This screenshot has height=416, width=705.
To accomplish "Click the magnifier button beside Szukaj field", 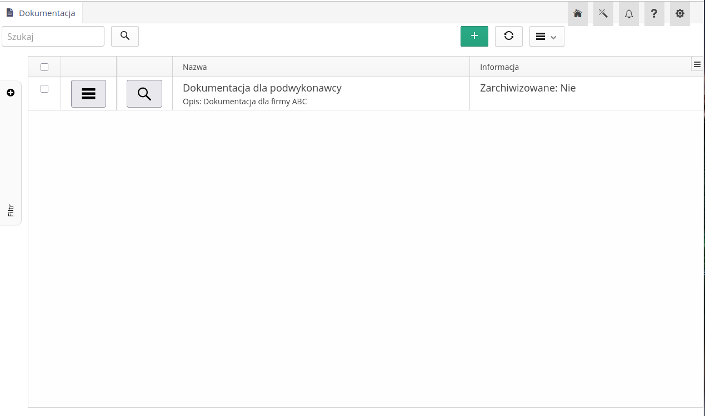I will [x=125, y=36].
